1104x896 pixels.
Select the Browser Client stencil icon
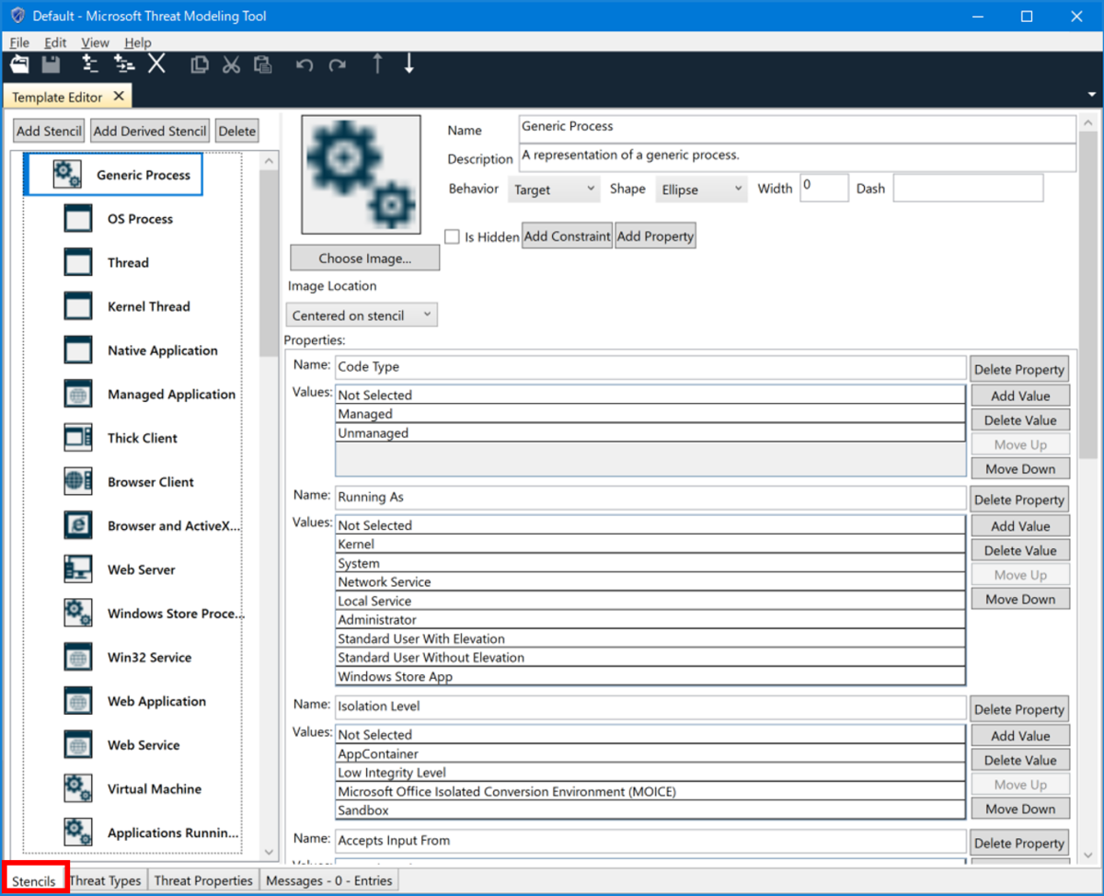(x=78, y=482)
